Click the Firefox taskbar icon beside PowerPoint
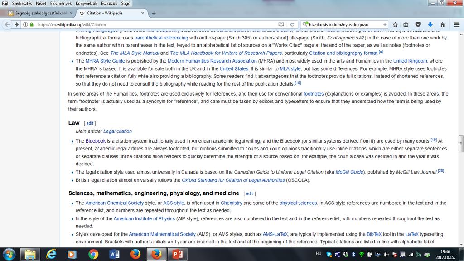Screen dimensions: 464x261 [156, 254]
